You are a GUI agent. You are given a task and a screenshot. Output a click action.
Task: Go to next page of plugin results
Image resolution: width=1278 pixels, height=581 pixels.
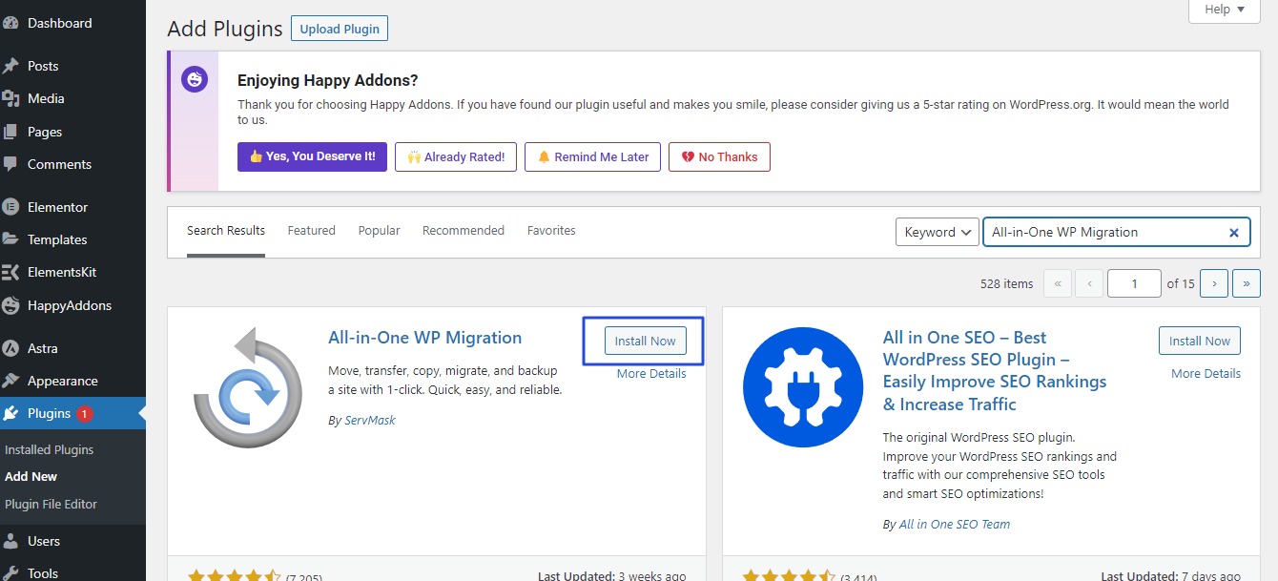[x=1213, y=283]
